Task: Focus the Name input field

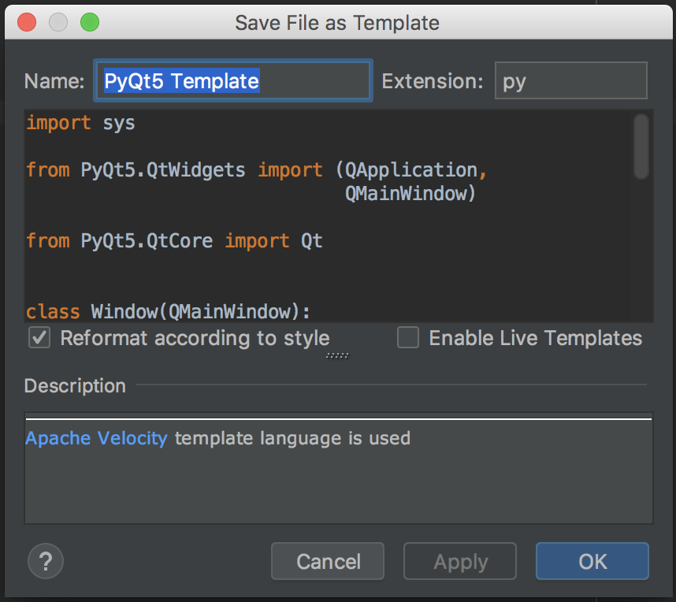Action: pos(233,80)
